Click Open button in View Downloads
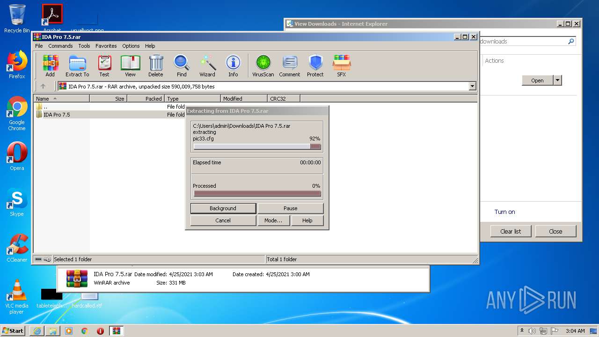Image resolution: width=599 pixels, height=337 pixels. pyautogui.click(x=537, y=81)
